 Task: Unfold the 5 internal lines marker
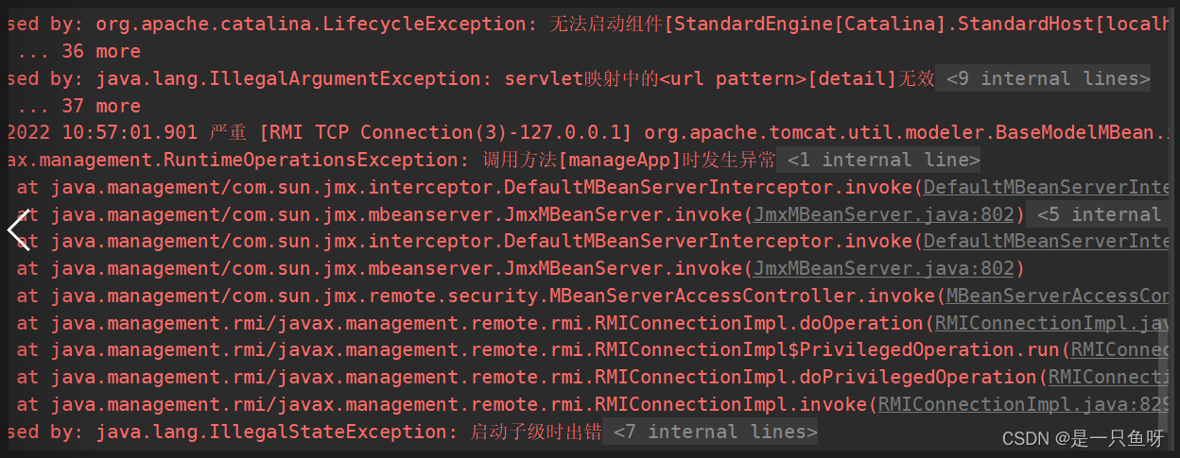pyautogui.click(x=1098, y=214)
